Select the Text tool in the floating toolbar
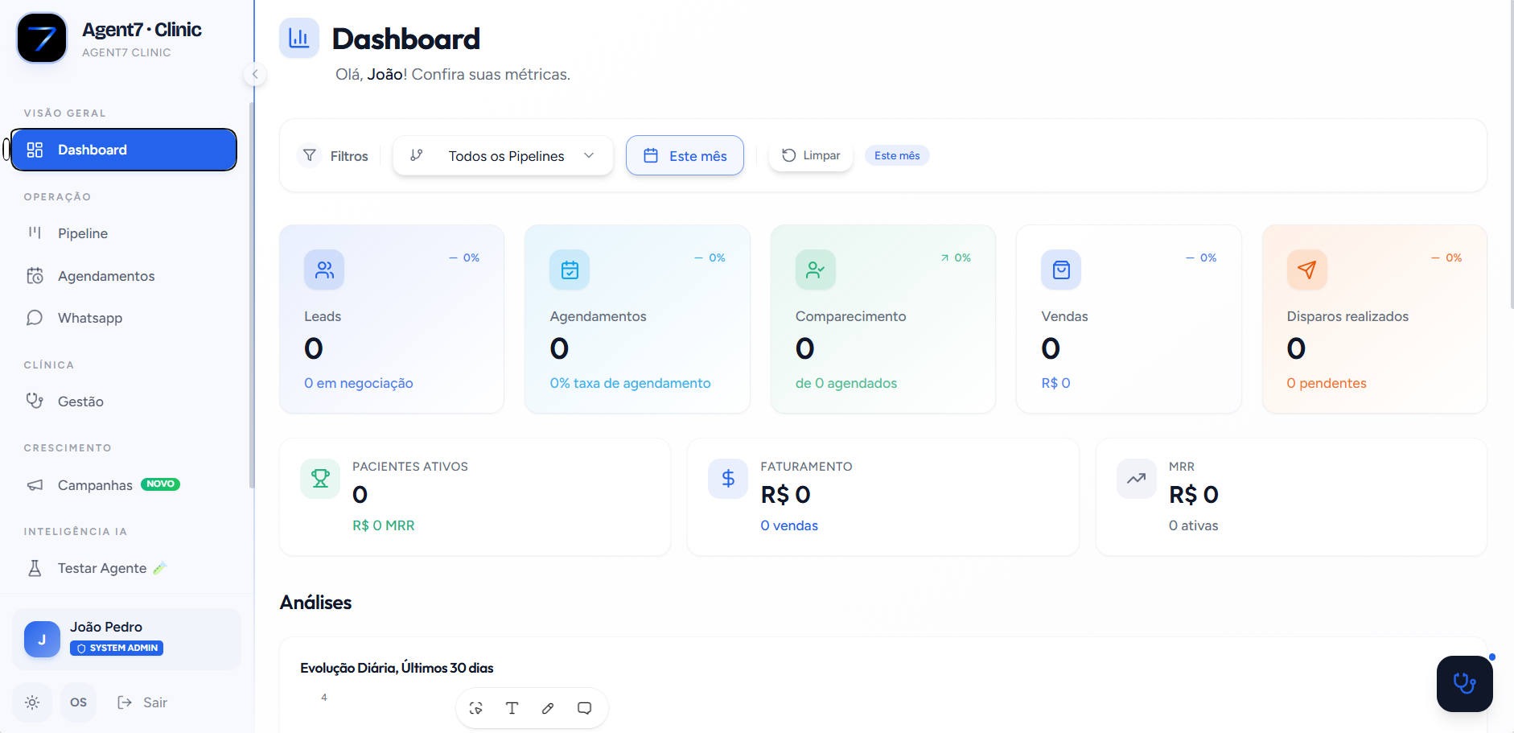Screen dimensions: 1514x733 click(512, 708)
